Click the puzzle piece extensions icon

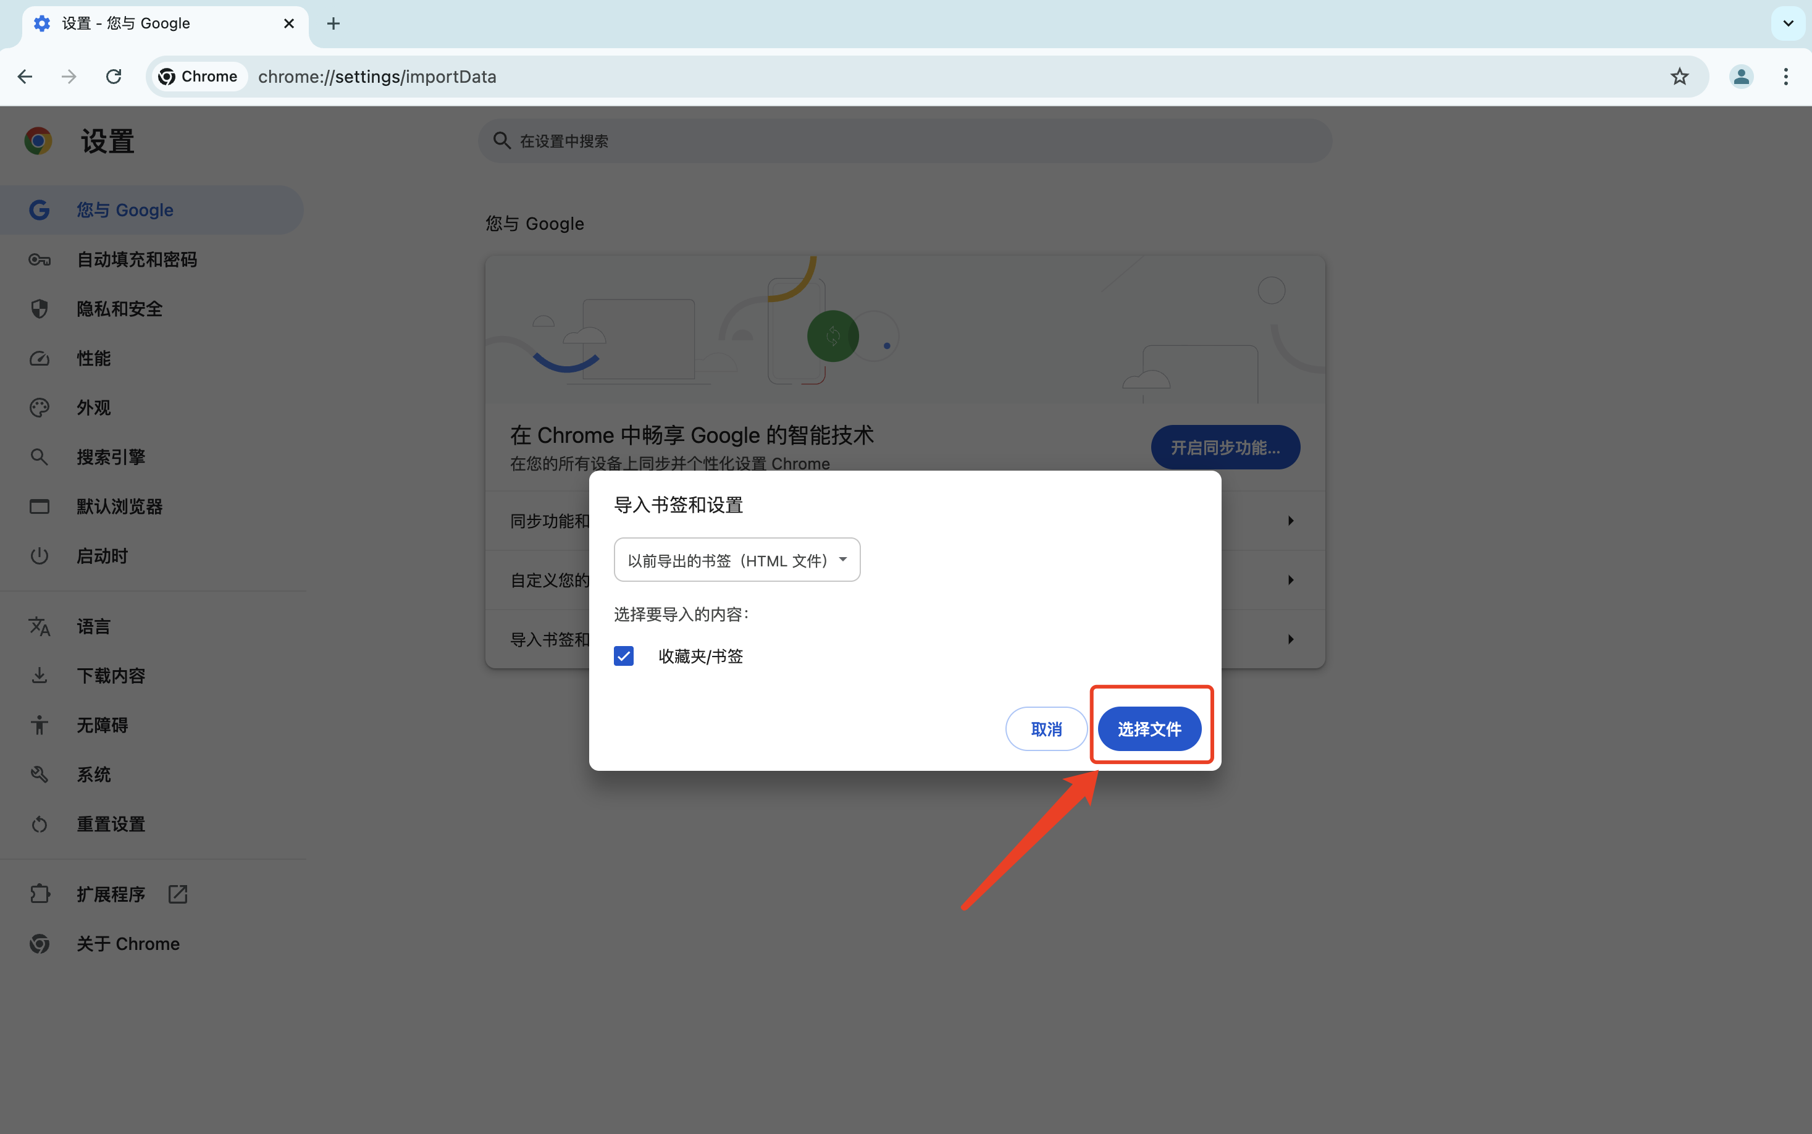pyautogui.click(x=39, y=895)
